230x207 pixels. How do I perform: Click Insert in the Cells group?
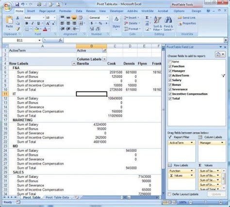[131, 17]
